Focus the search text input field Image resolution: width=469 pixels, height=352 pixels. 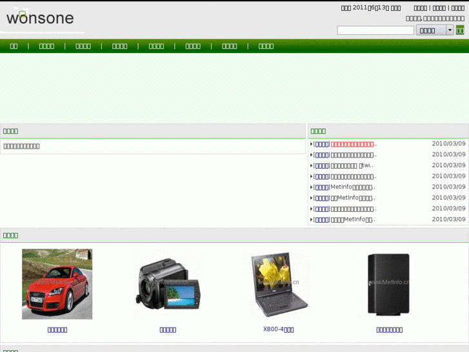(375, 30)
